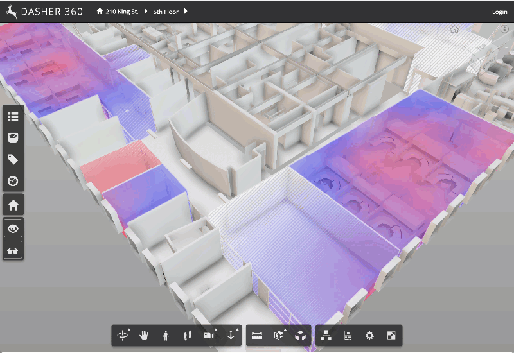The height and width of the screenshot is (353, 514).
Task: Open the Properties panel icon
Action: pyautogui.click(x=348, y=336)
